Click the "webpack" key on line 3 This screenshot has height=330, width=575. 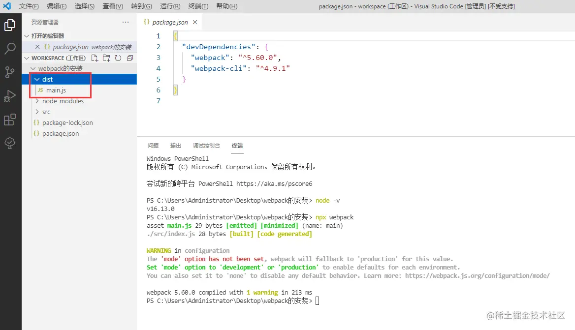click(210, 58)
